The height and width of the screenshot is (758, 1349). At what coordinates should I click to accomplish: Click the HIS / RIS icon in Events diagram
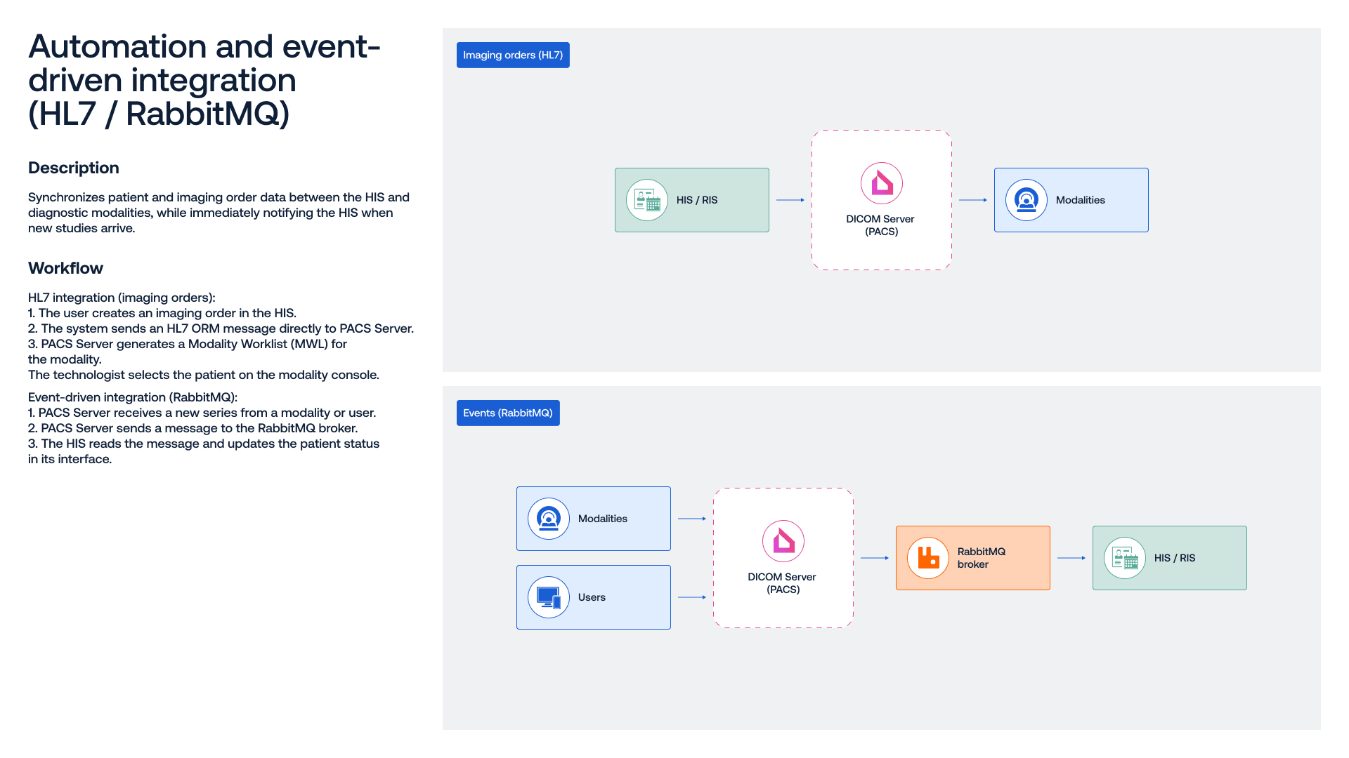(x=1125, y=558)
